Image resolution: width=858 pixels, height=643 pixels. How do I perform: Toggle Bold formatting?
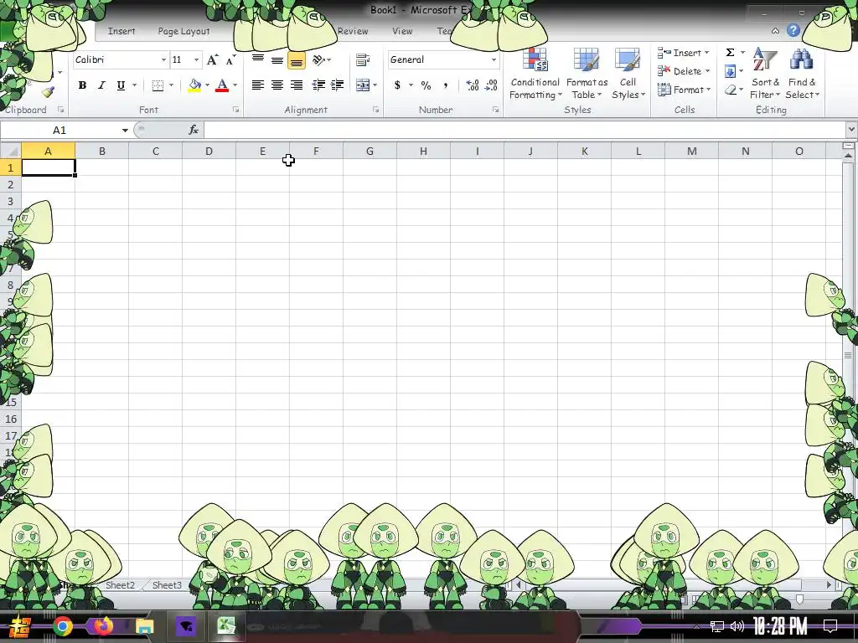(x=82, y=85)
